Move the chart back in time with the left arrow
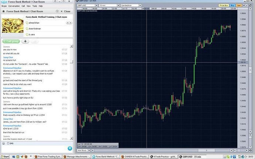The image size is (255, 159). pos(93,151)
